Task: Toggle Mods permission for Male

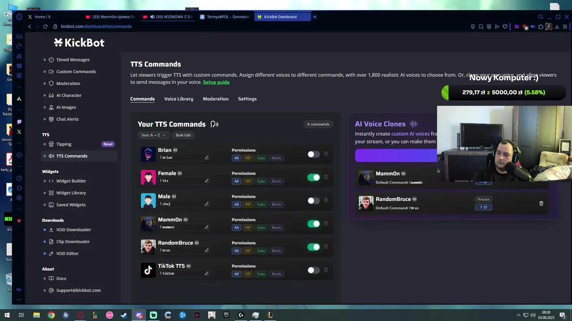Action: click(277, 204)
